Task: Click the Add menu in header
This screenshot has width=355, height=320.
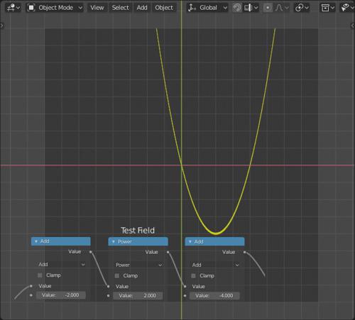Action: 142,8
